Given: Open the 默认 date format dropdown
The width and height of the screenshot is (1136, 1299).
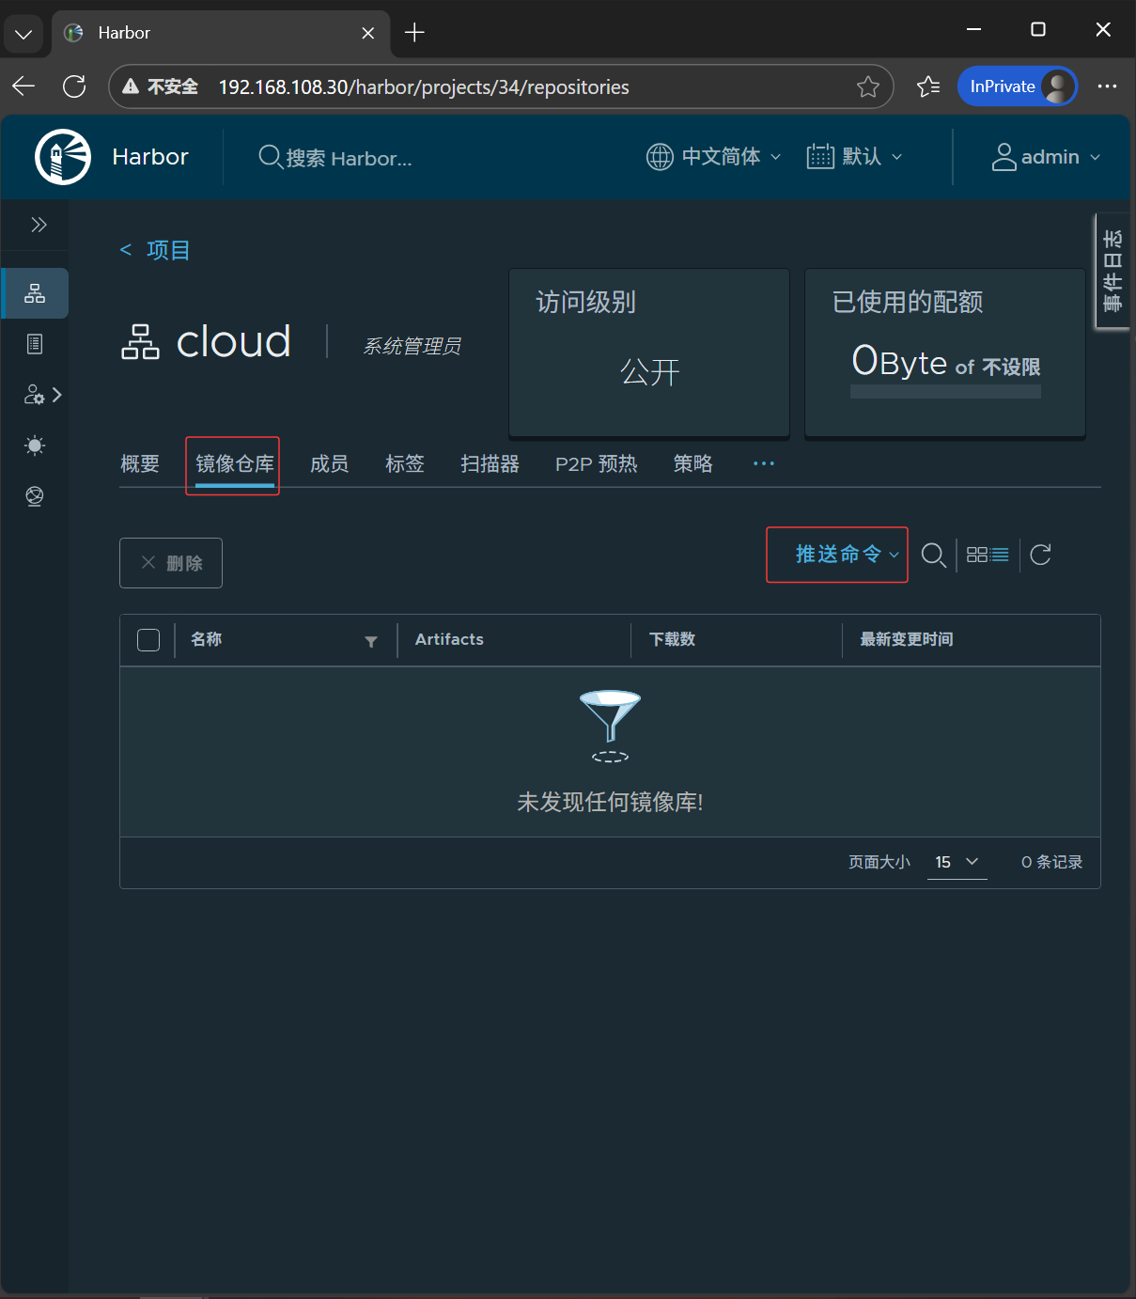Looking at the screenshot, I should click(854, 157).
